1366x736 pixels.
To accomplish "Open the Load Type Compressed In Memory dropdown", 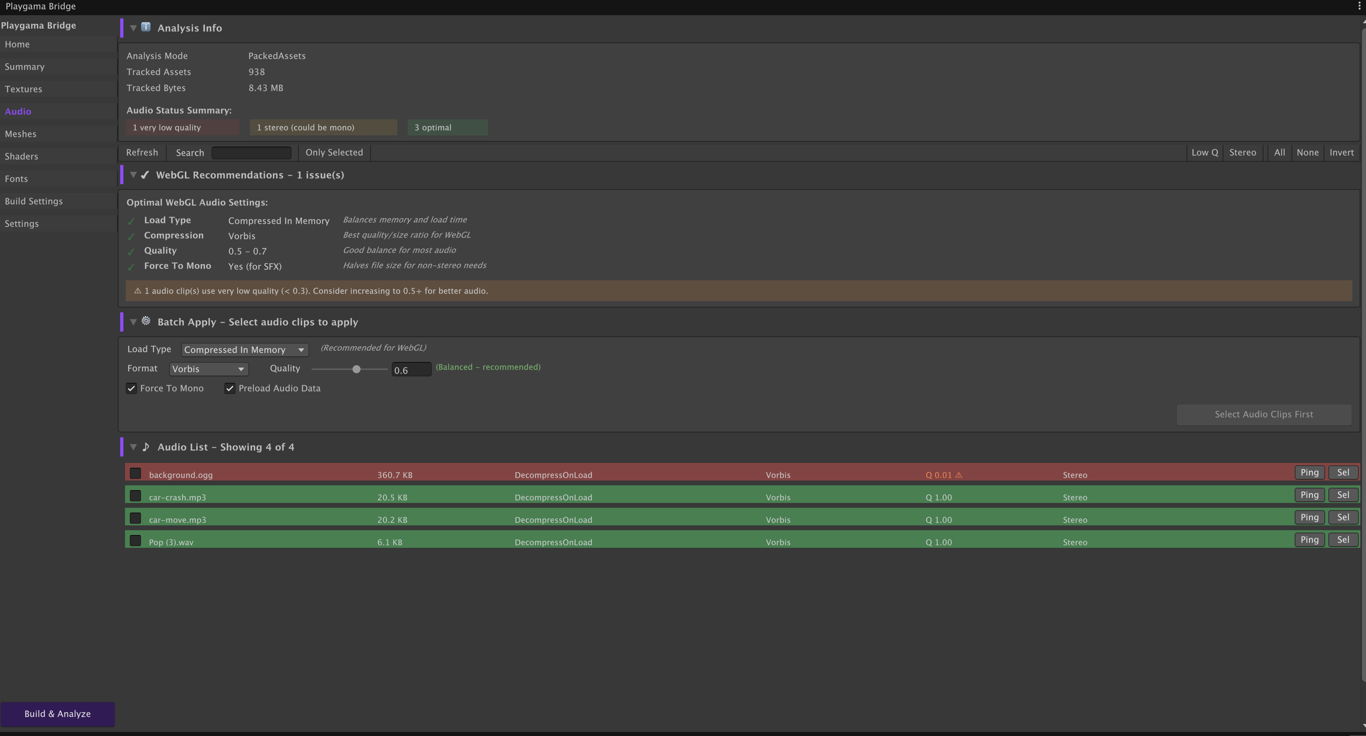I will (x=244, y=350).
